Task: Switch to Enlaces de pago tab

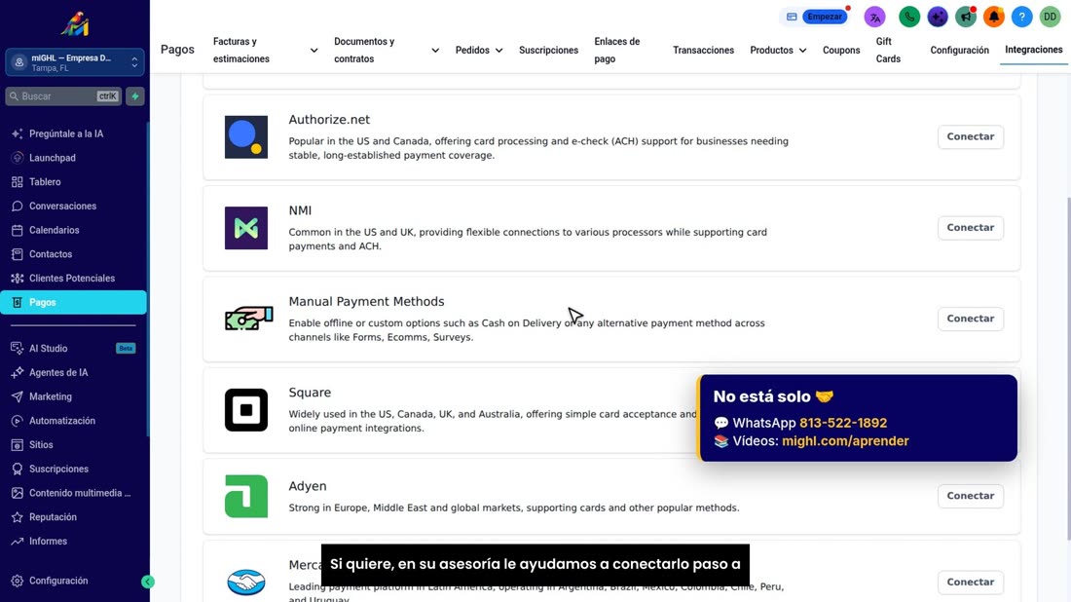Action: coord(616,50)
